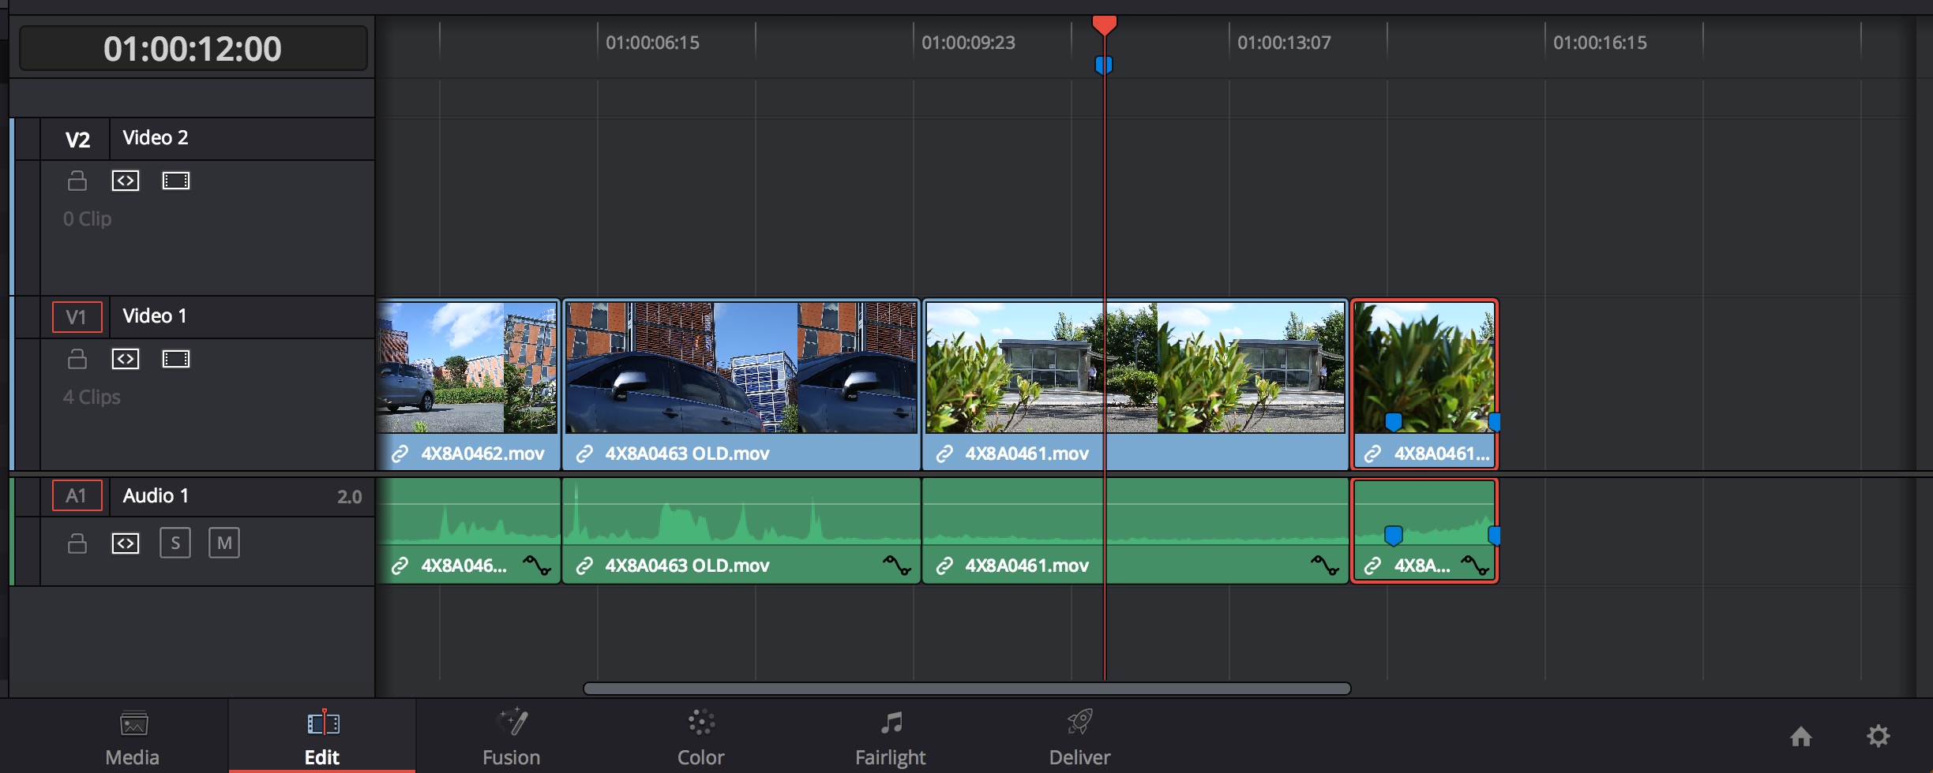The height and width of the screenshot is (773, 1933).
Task: Open the Fairlight audio page
Action: point(890,737)
